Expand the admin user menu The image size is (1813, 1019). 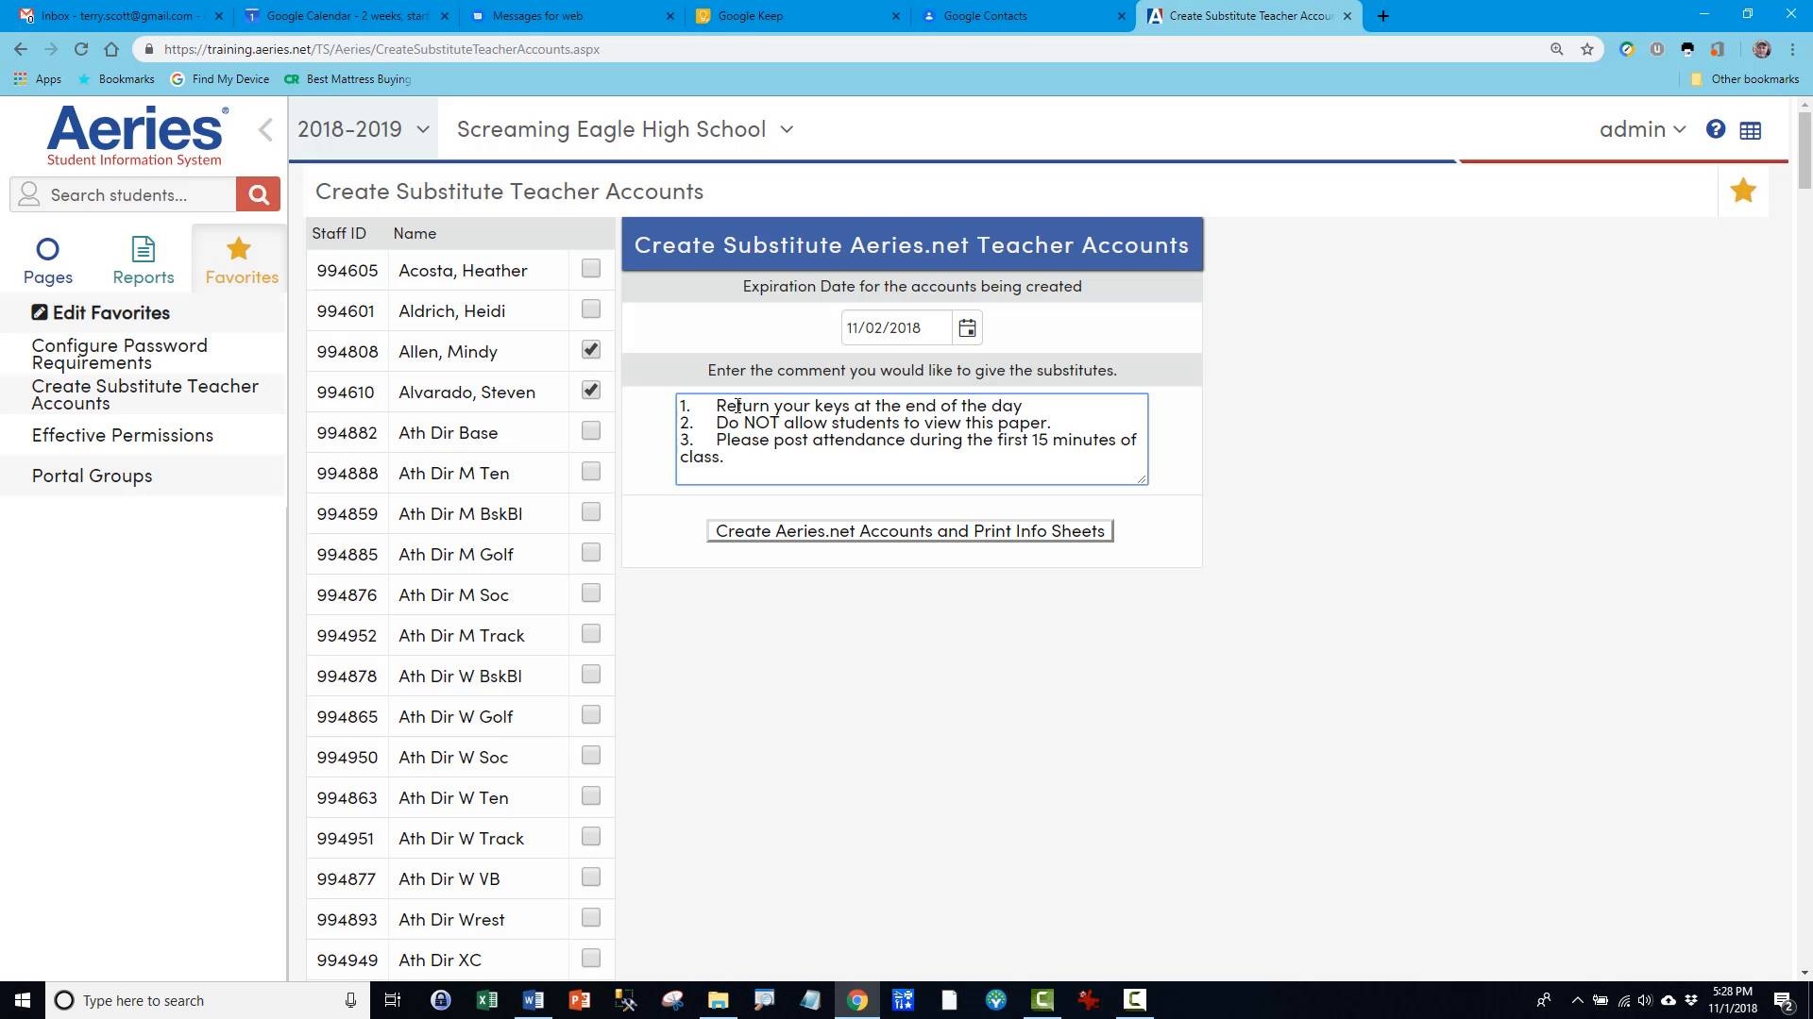point(1641,130)
